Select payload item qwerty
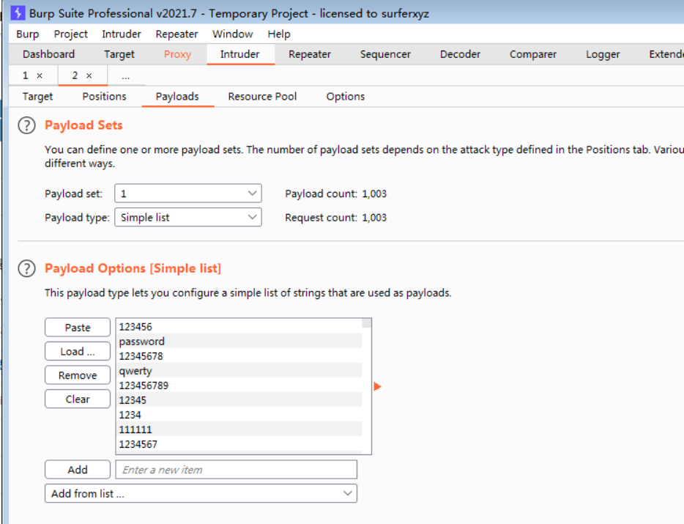 (239, 371)
